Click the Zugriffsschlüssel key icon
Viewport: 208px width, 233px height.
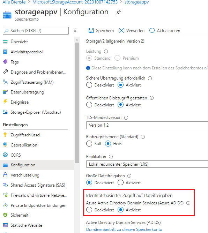pyautogui.click(x=5, y=135)
